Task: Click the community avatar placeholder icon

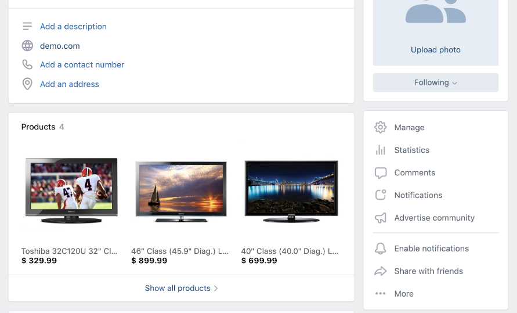Action: click(436, 12)
